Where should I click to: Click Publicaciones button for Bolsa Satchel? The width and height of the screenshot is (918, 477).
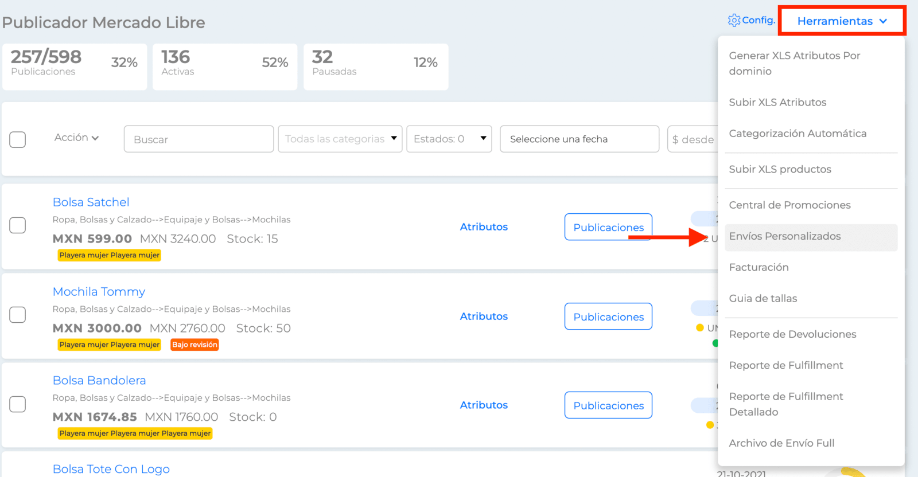tap(608, 227)
